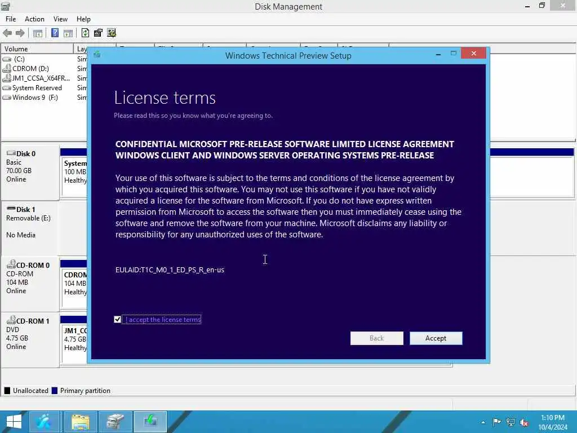This screenshot has height=433, width=577.
Task: Open the Windows Start button
Action: point(14,422)
